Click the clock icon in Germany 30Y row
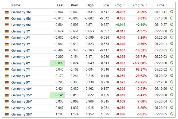 click(x=172, y=114)
